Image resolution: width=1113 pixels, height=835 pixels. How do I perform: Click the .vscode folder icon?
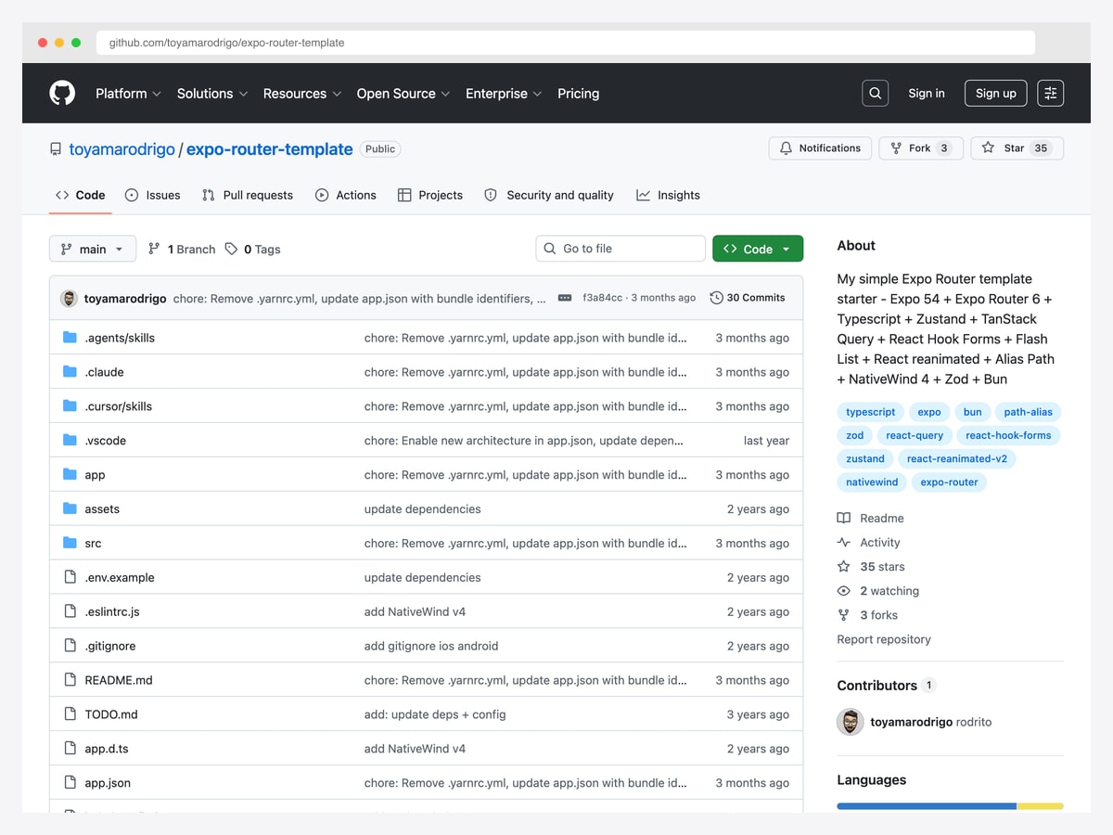point(70,441)
